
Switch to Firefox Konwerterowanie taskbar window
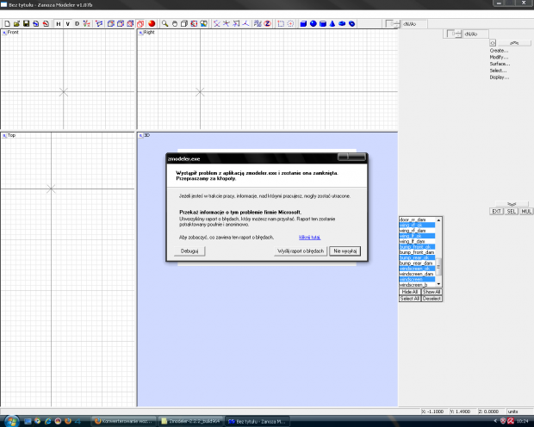click(124, 421)
